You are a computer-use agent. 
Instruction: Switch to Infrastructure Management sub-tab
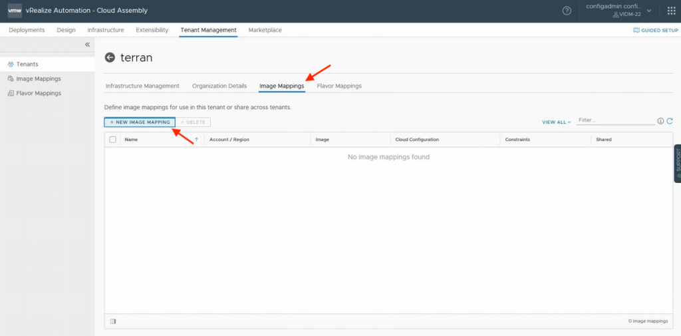point(142,86)
